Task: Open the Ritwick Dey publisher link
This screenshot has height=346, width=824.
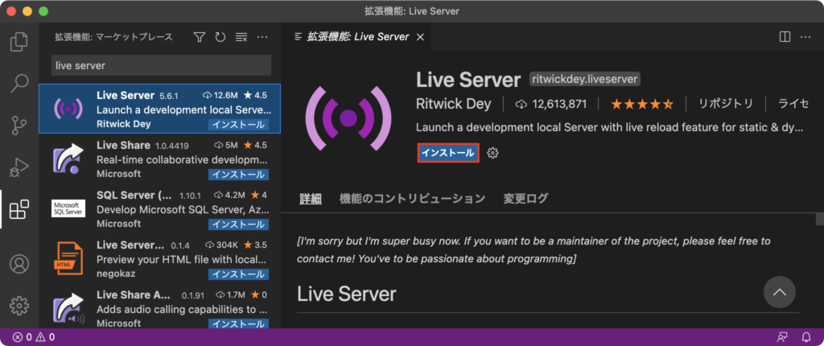Action: [454, 104]
